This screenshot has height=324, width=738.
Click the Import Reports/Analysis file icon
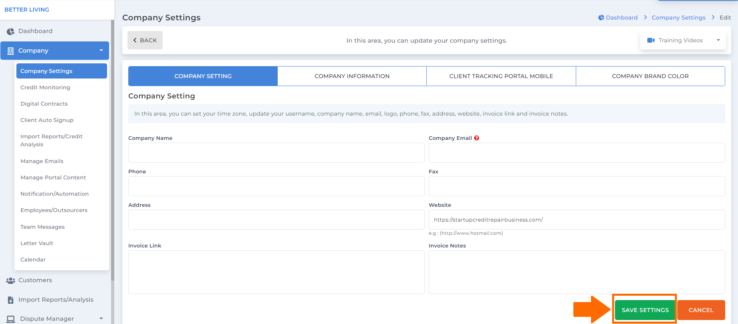point(10,300)
